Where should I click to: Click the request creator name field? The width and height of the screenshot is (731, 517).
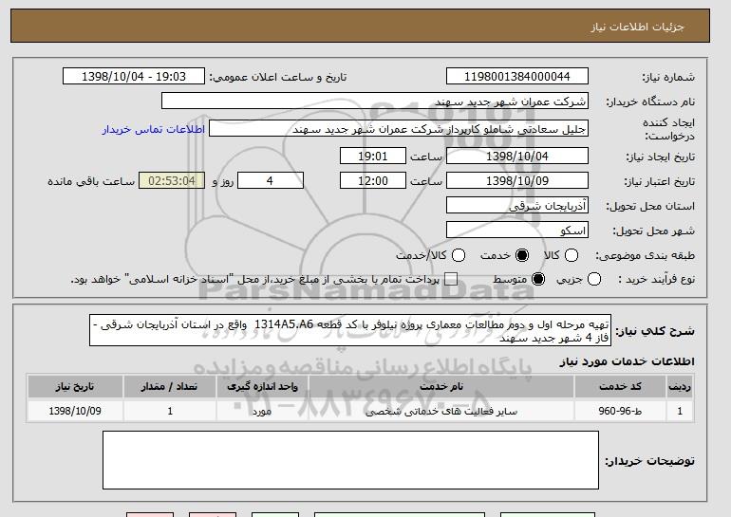(399, 129)
